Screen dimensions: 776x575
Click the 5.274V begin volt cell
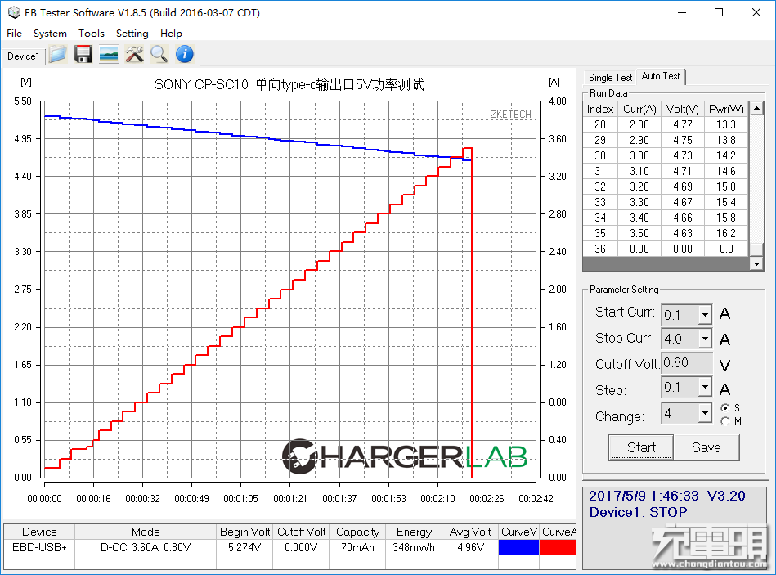coord(245,547)
